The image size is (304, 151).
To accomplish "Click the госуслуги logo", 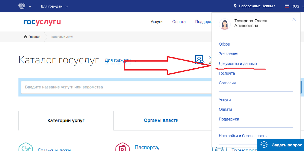I will [42, 22].
